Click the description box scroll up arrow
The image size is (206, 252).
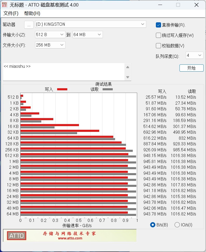(x=128, y=67)
